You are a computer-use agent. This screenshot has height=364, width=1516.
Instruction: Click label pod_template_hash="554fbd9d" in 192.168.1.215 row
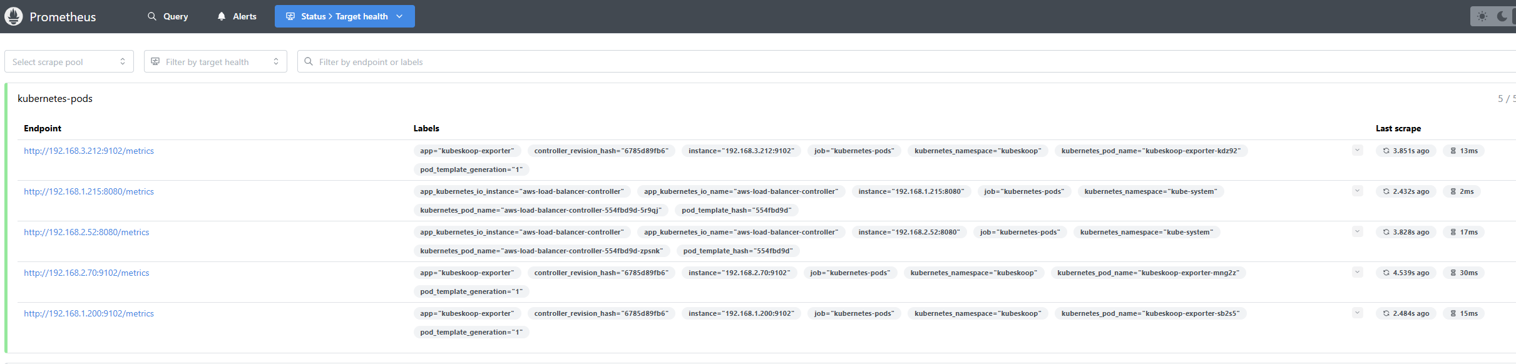pyautogui.click(x=736, y=210)
